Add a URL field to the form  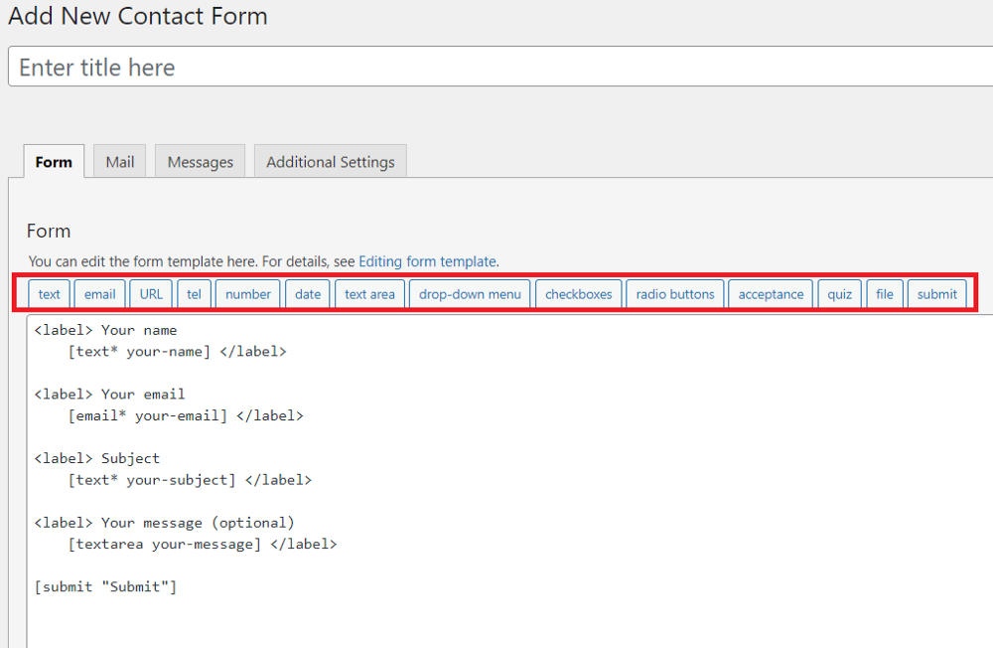(150, 293)
